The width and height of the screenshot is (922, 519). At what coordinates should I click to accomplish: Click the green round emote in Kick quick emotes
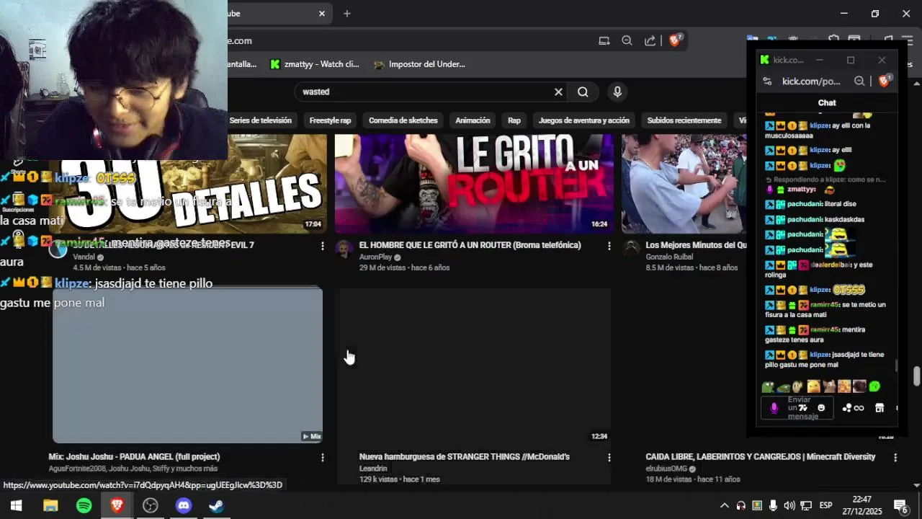tap(874, 386)
